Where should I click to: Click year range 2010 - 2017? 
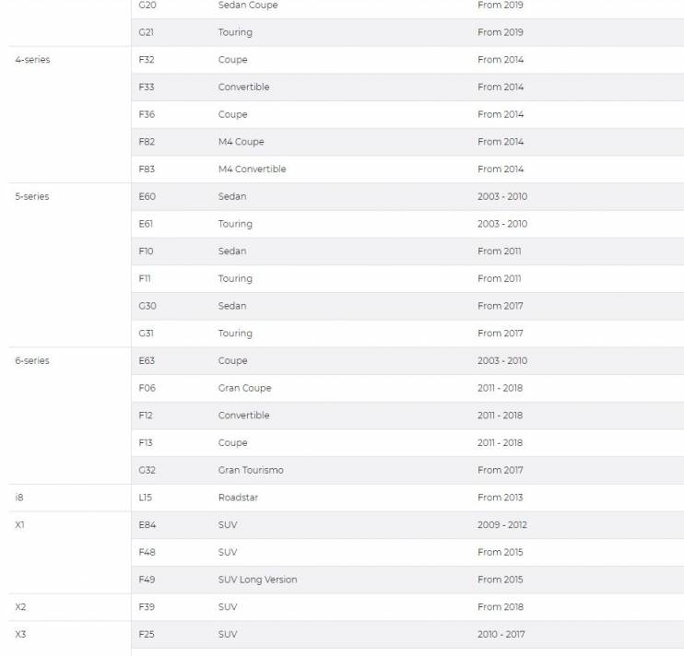[x=501, y=634]
